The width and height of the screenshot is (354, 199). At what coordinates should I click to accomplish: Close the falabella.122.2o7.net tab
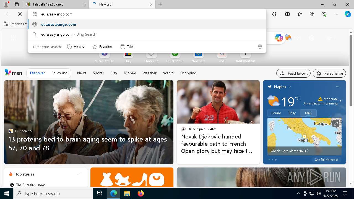85,4
